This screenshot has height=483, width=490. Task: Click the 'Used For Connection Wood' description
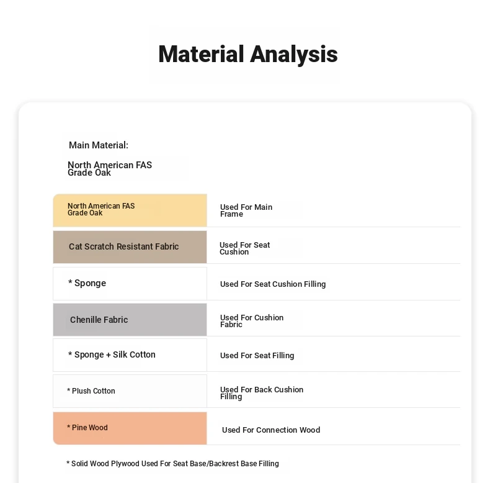tap(271, 430)
